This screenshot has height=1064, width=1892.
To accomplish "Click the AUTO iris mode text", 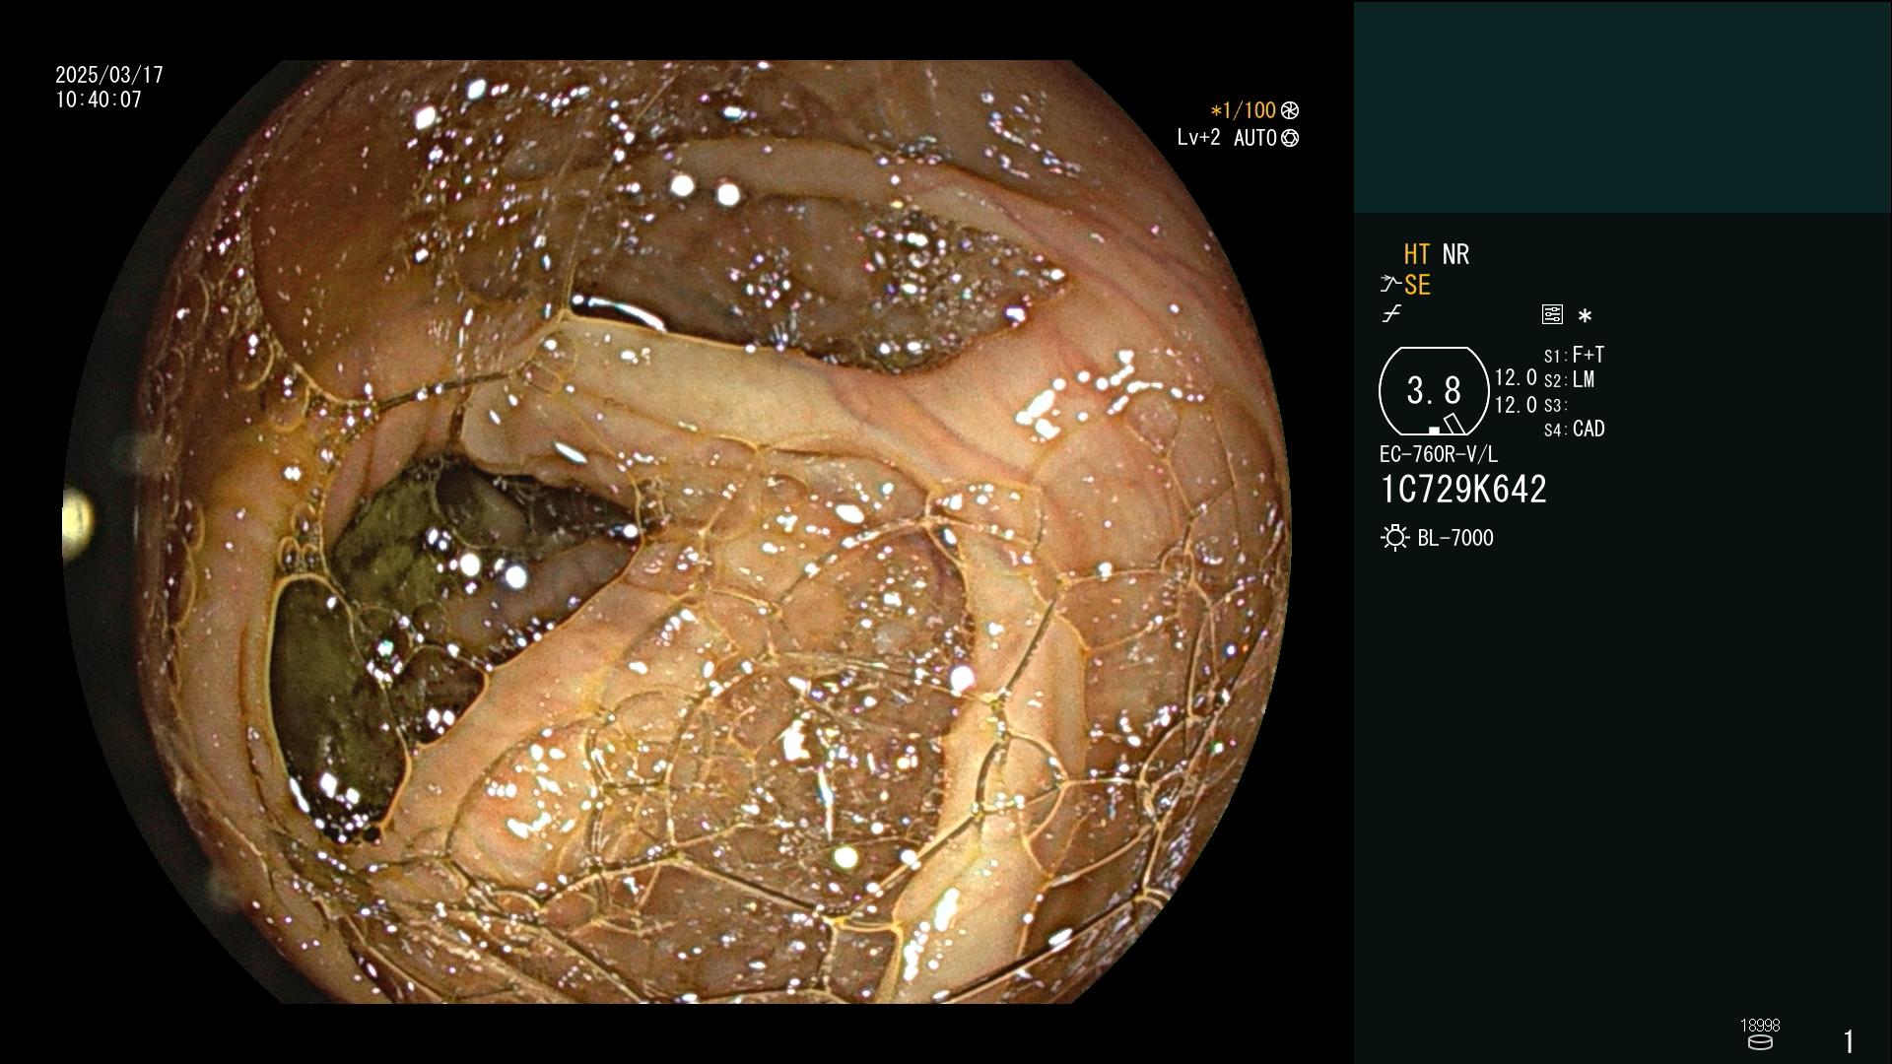I will [1254, 138].
